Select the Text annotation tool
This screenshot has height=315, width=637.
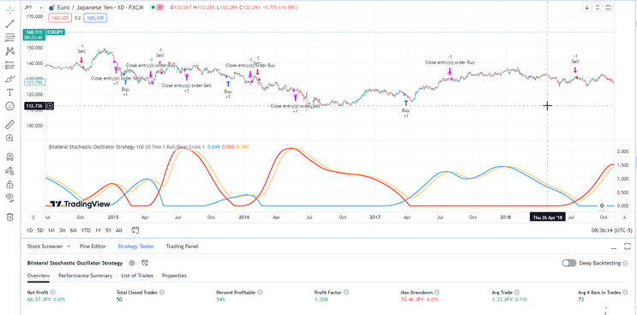pos(9,92)
